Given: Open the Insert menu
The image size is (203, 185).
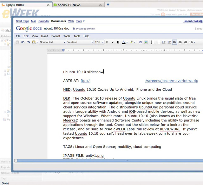Looking at the screenshot, I should click(44, 36).
